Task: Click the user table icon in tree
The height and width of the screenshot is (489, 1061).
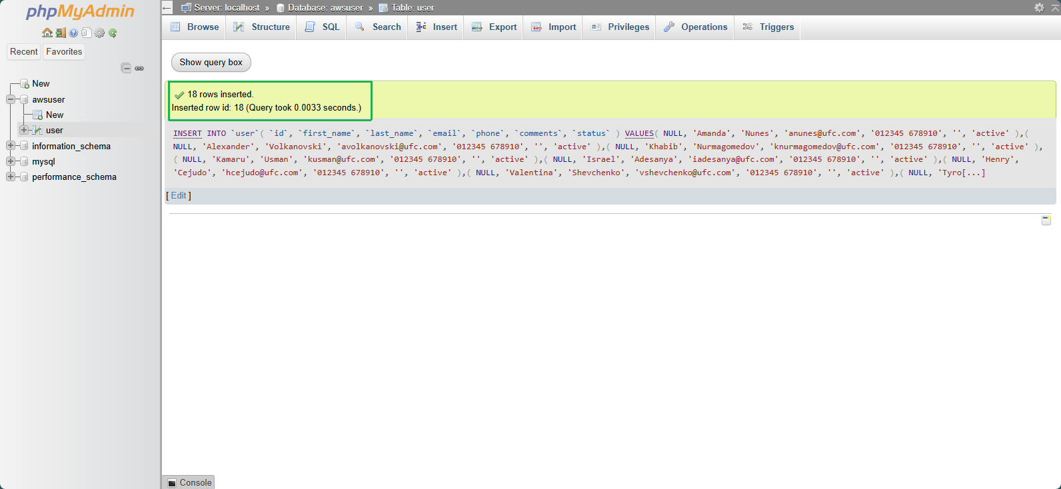Action: click(x=38, y=131)
